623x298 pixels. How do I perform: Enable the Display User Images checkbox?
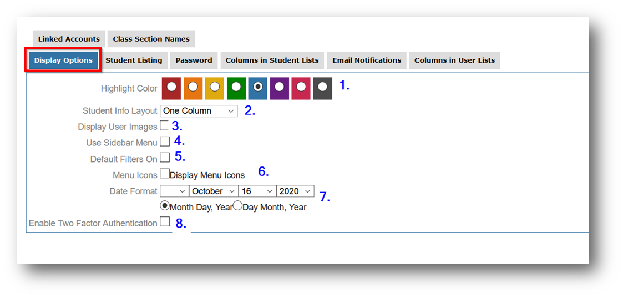pyautogui.click(x=164, y=125)
